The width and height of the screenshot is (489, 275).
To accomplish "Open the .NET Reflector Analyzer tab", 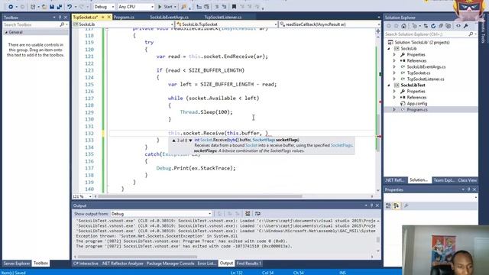I will (122, 264).
